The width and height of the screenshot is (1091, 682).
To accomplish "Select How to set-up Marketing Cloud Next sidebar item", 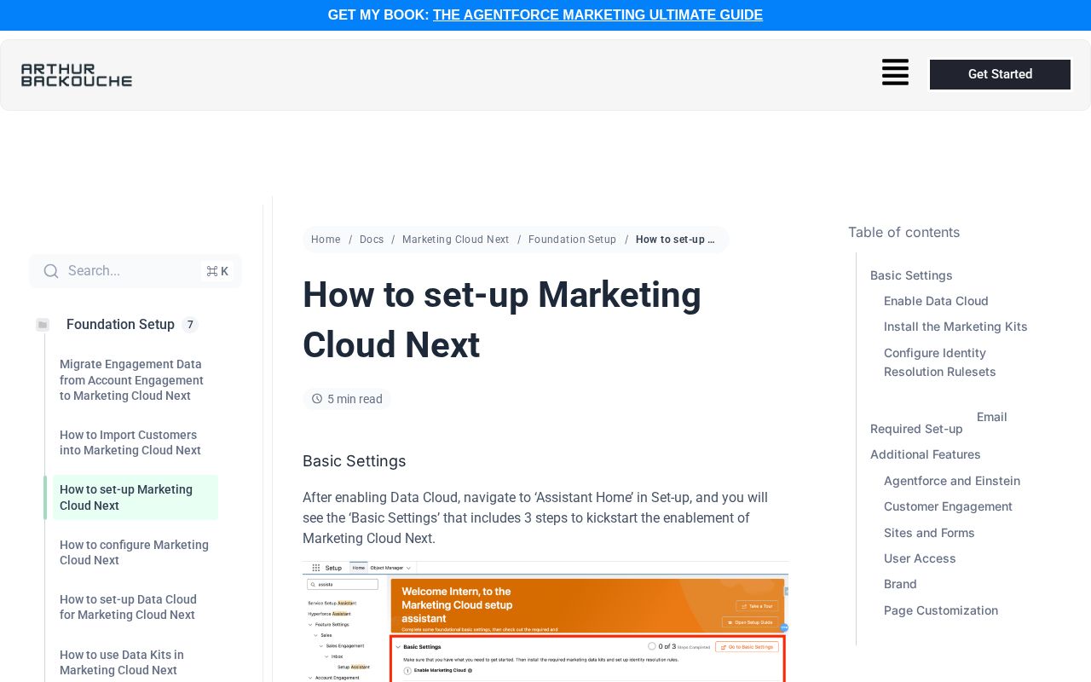I will click(x=134, y=498).
